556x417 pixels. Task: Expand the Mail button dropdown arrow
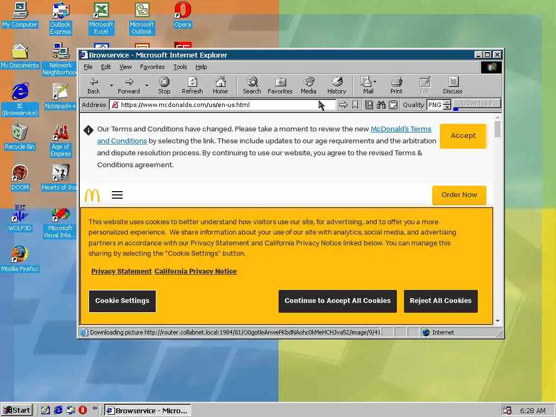point(375,81)
